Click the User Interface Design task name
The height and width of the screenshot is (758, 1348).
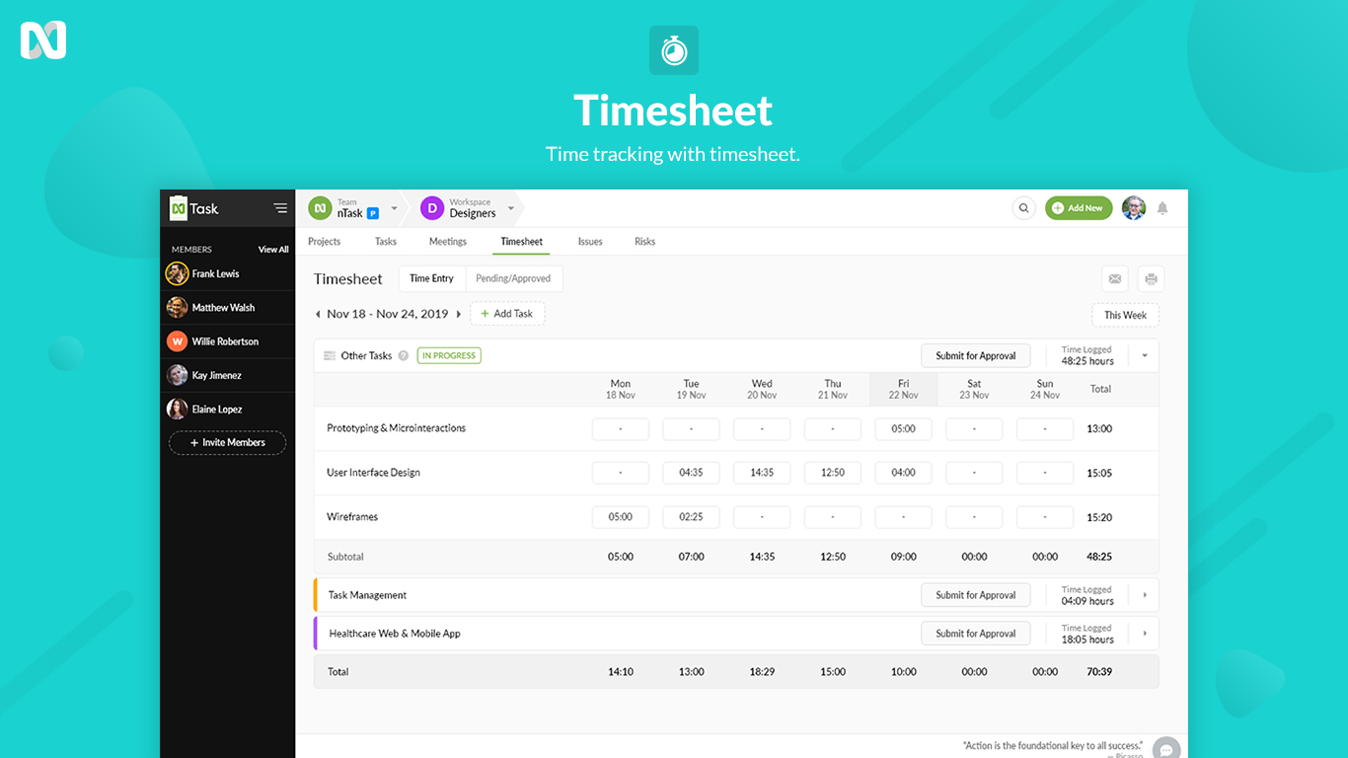tap(373, 473)
